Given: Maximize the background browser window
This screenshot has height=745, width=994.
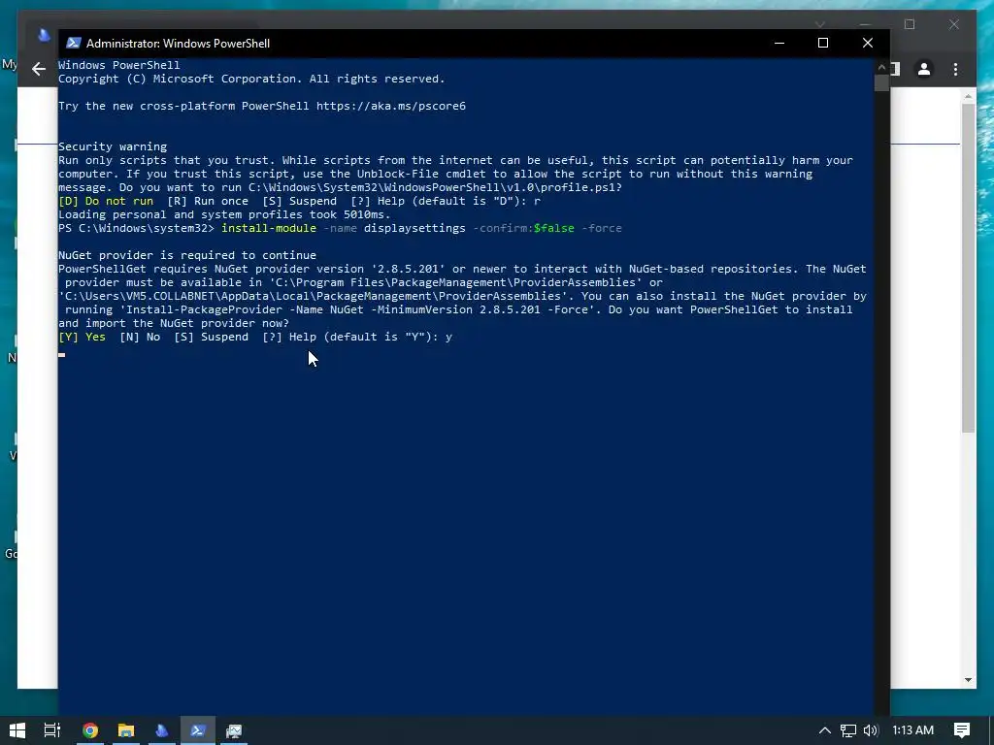Looking at the screenshot, I should [x=910, y=24].
